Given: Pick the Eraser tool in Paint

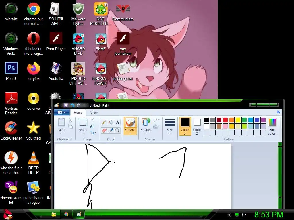Looking at the screenshot, I should [104, 130].
